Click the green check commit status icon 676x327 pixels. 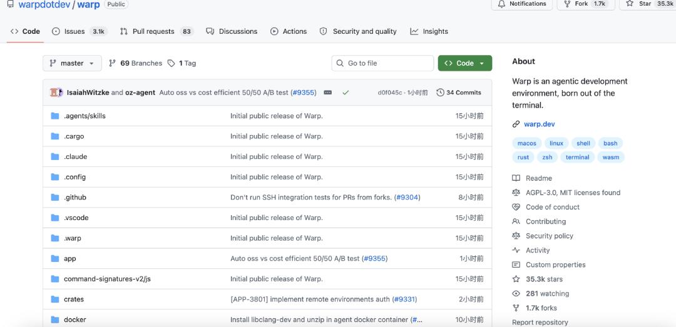pos(346,93)
